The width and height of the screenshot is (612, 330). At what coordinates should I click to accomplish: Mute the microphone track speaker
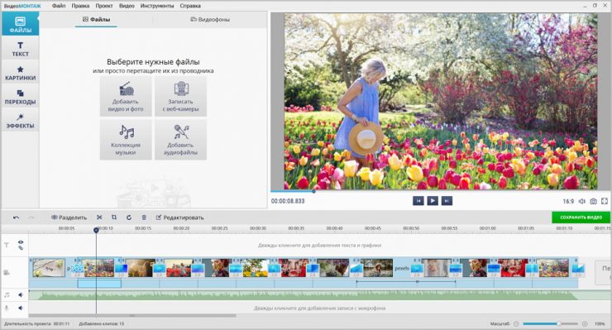[21, 308]
